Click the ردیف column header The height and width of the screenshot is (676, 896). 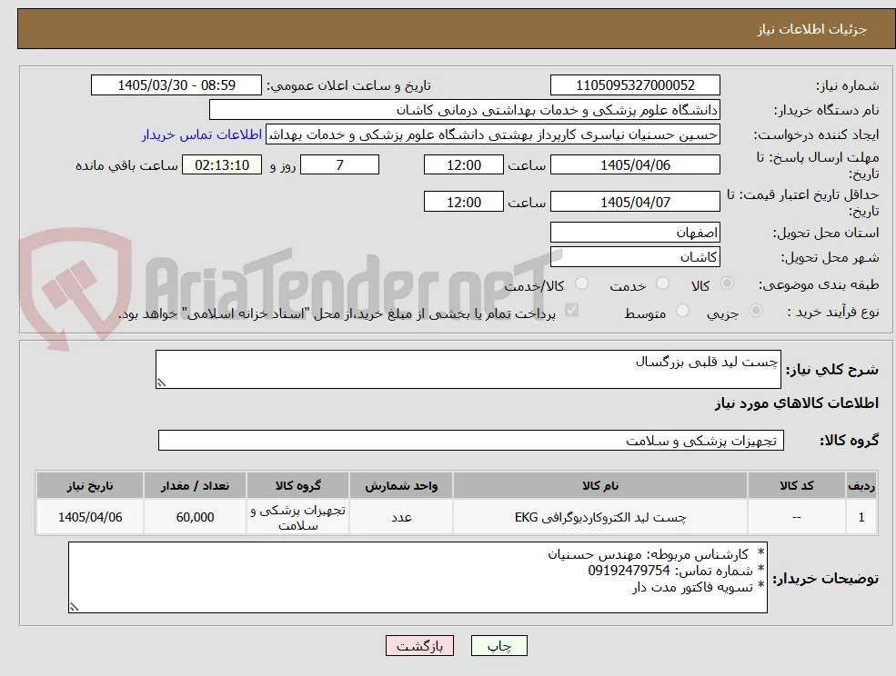pos(861,485)
